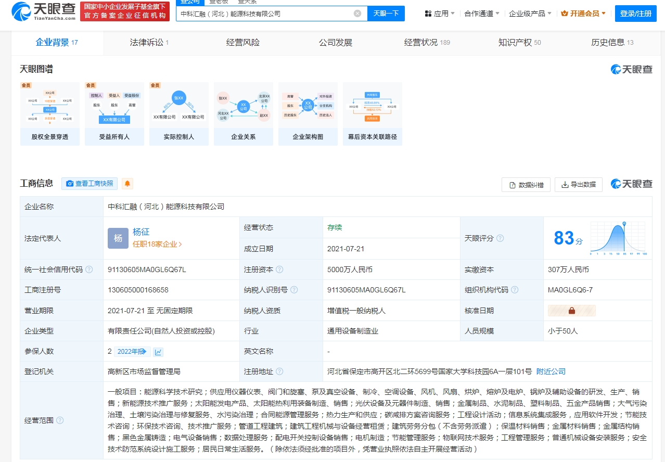Click the 91130605MA0GL6Q67L credit code value

coord(147,269)
